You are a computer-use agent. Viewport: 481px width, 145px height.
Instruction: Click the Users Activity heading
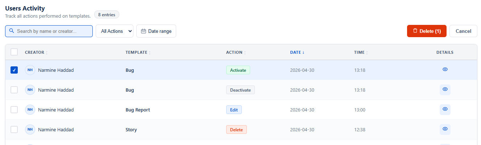point(25,8)
